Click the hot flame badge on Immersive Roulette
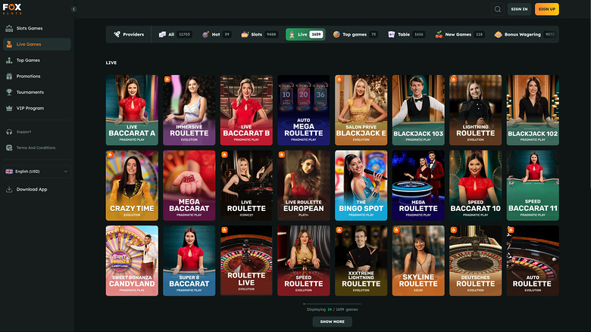This screenshot has height=332, width=591. pyautogui.click(x=167, y=79)
